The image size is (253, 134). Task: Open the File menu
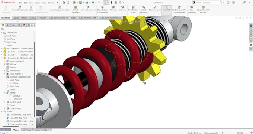[x=20, y=3]
